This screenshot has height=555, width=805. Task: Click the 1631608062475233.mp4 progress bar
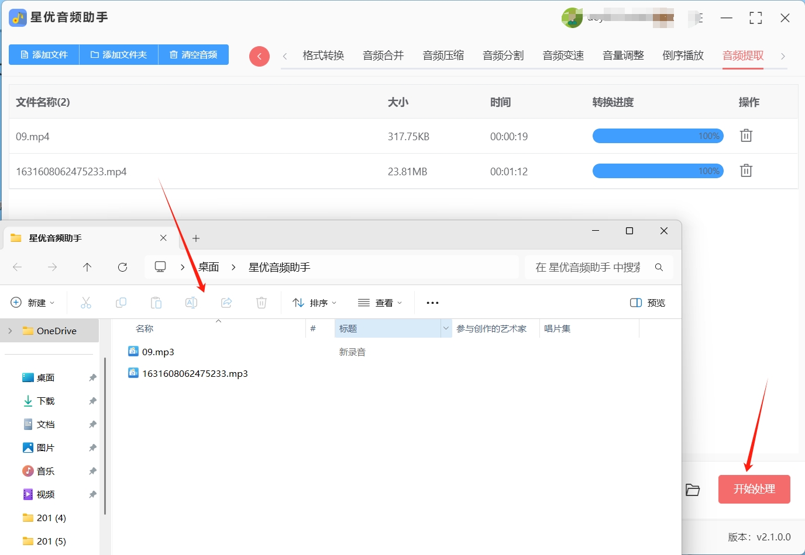pos(658,171)
